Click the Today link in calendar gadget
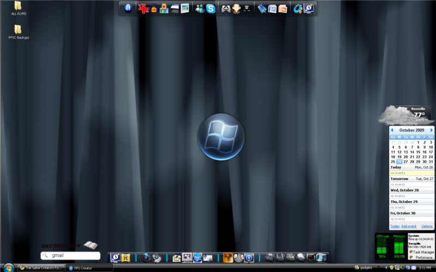The width and height of the screenshot is (436, 272). click(x=395, y=226)
